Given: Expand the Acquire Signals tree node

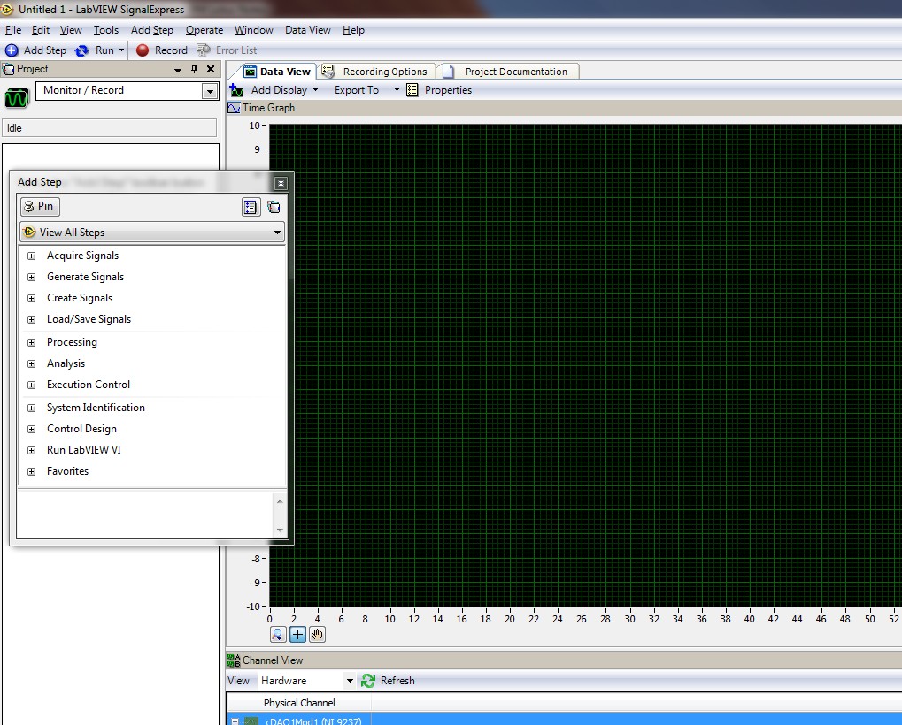Looking at the screenshot, I should tap(31, 256).
